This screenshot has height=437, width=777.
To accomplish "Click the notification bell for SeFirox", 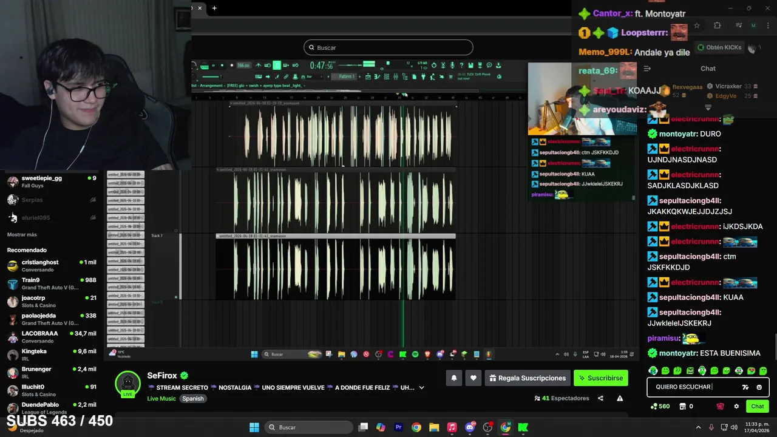I will 454,378.
